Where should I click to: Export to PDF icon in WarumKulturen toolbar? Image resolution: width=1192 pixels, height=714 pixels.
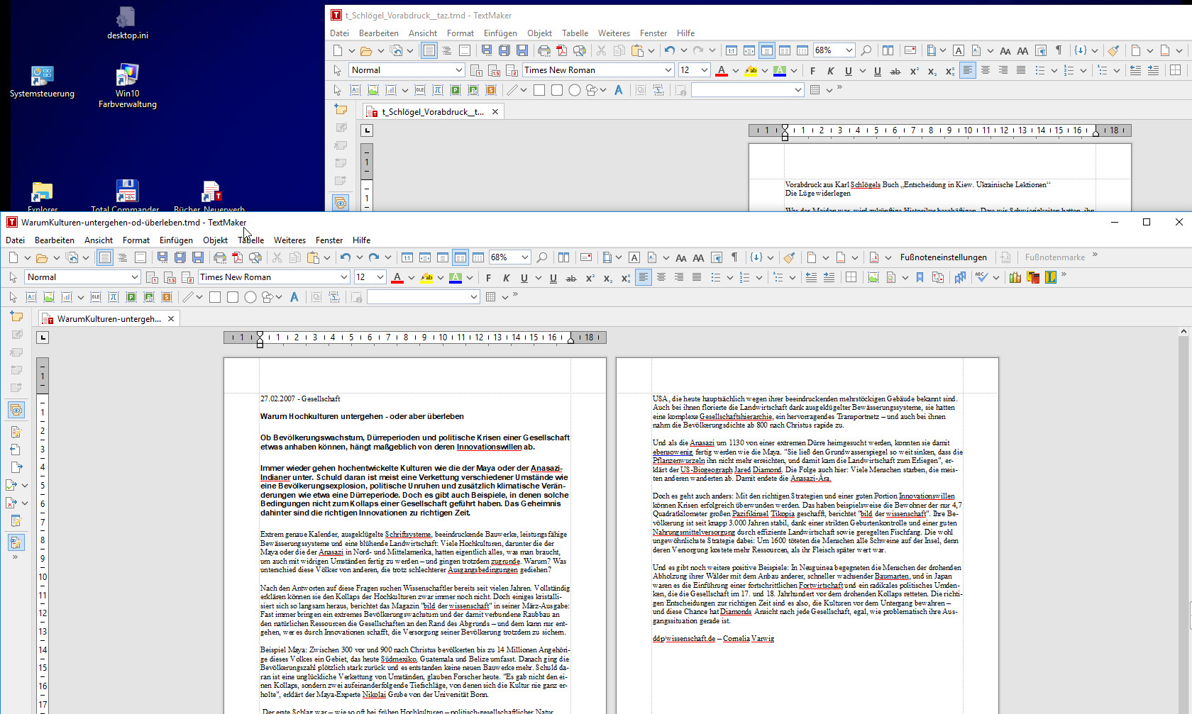click(x=238, y=257)
